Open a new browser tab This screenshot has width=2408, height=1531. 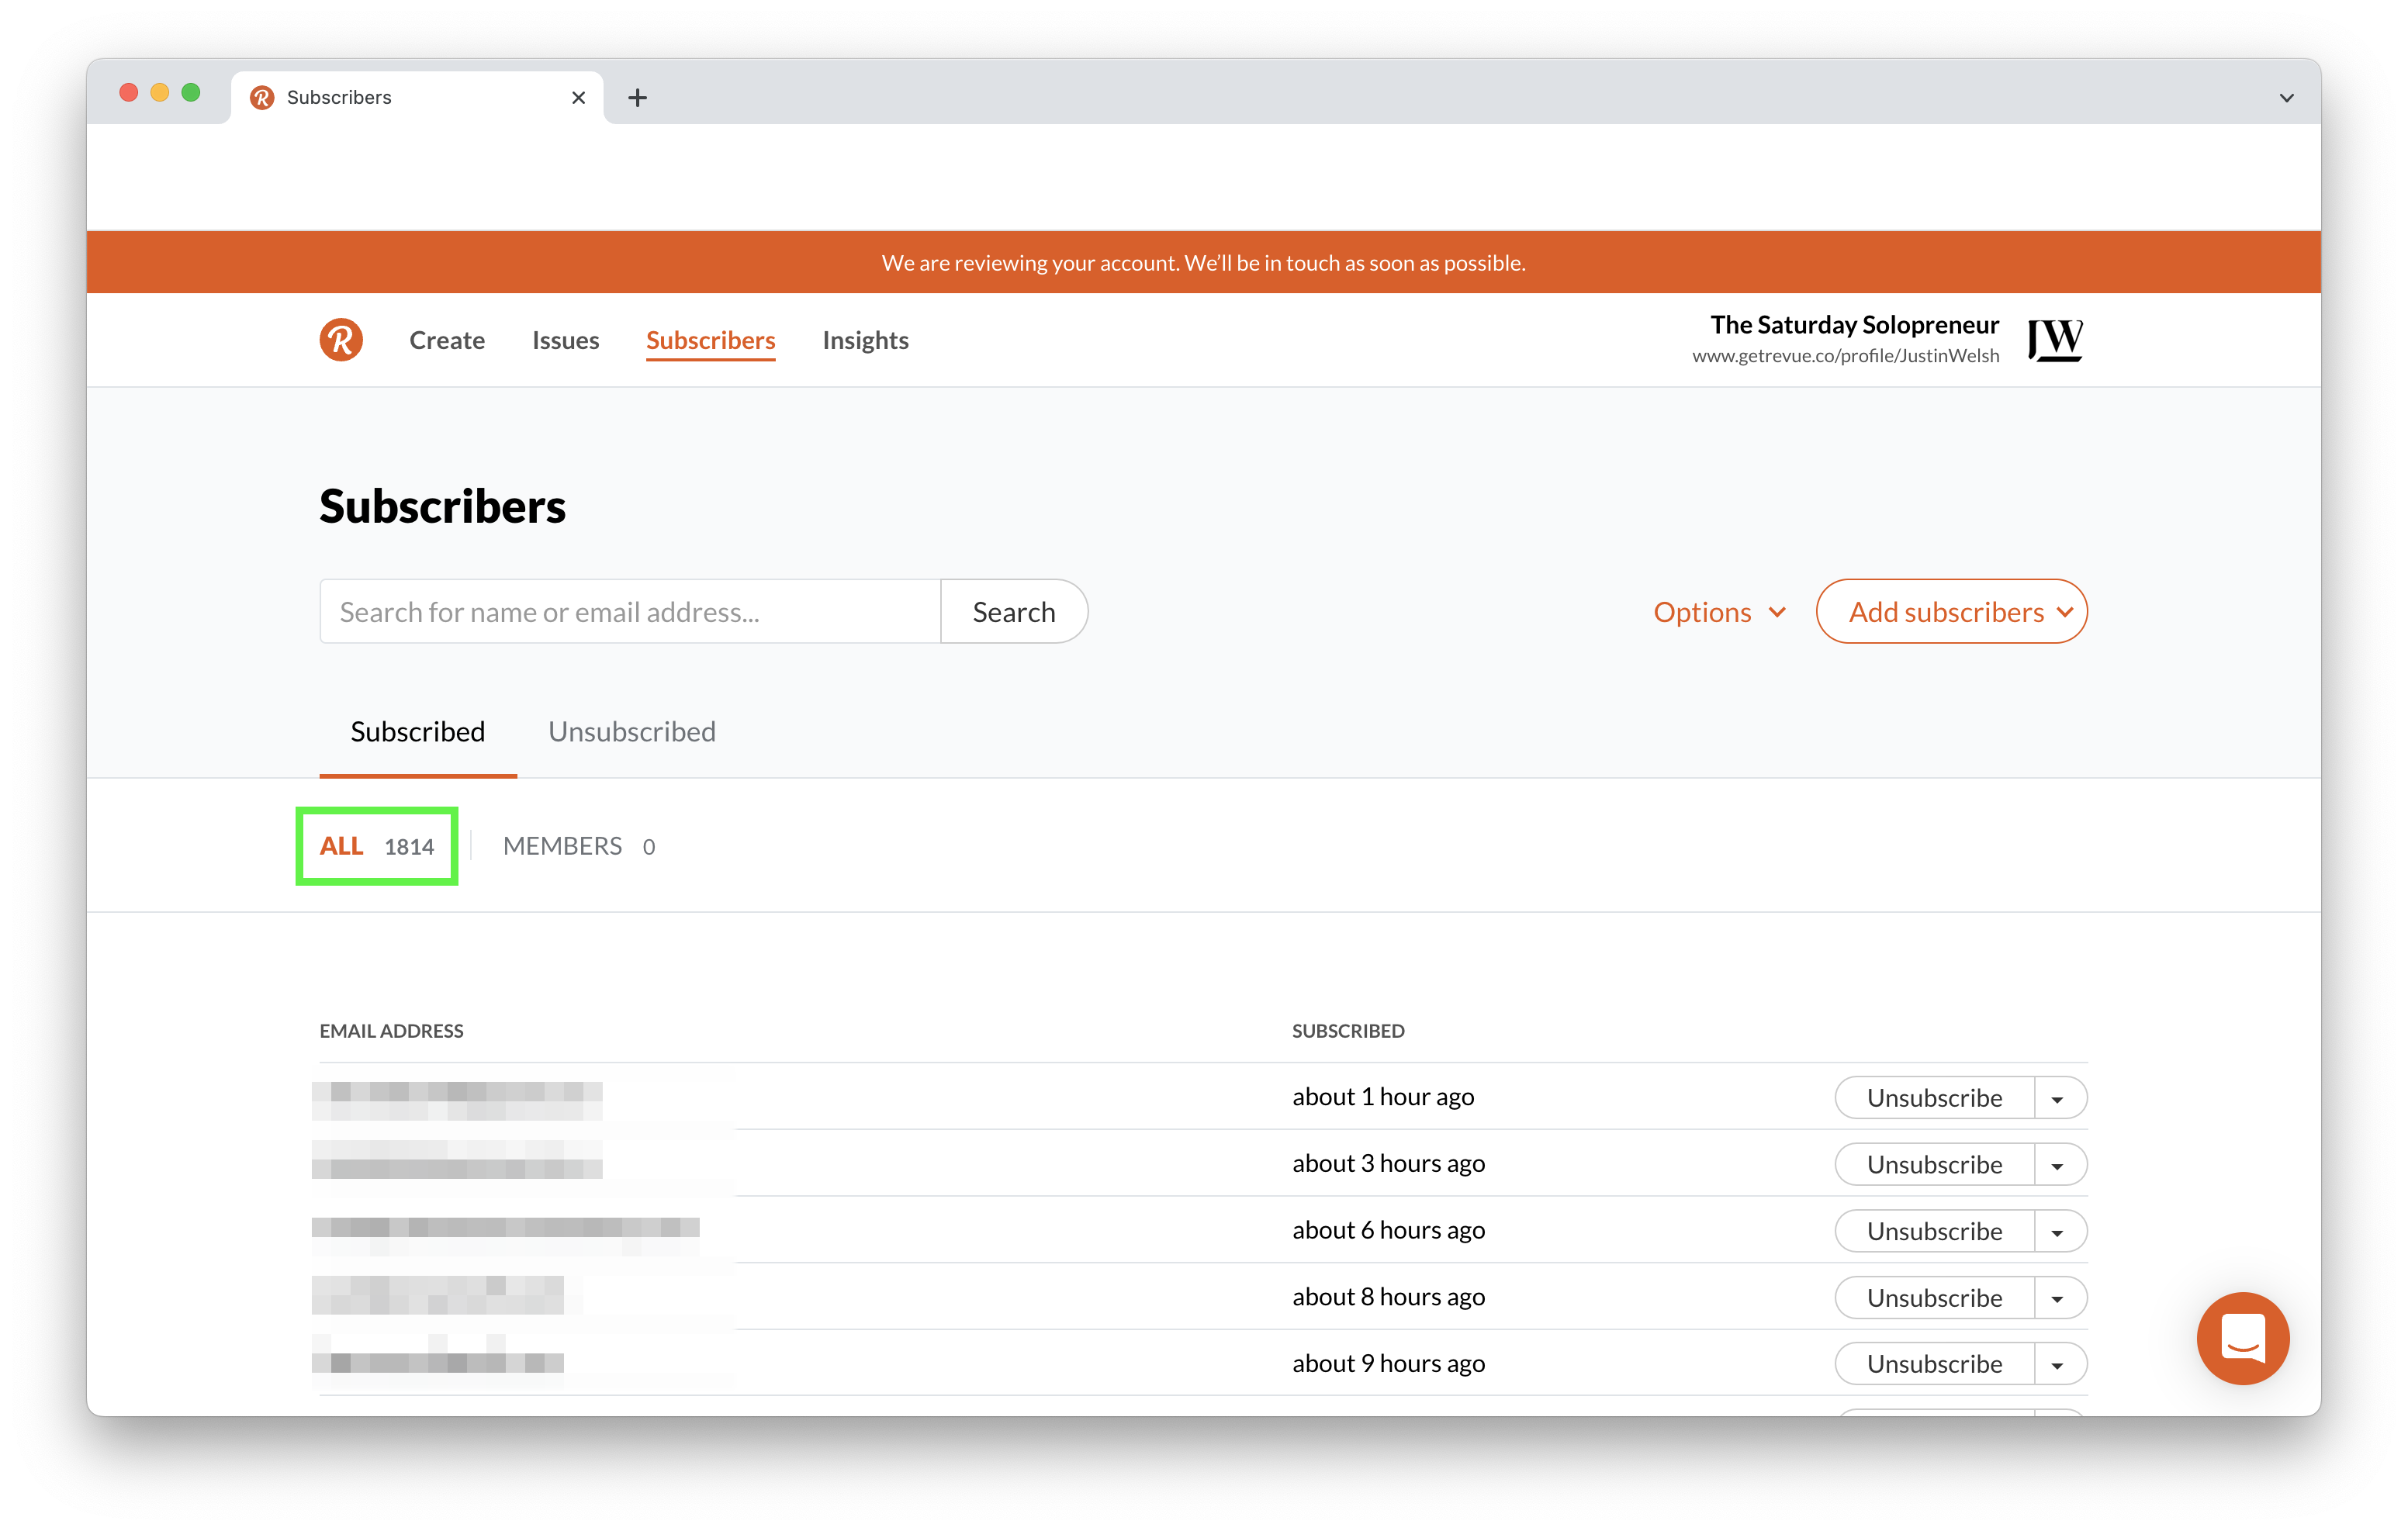(637, 97)
